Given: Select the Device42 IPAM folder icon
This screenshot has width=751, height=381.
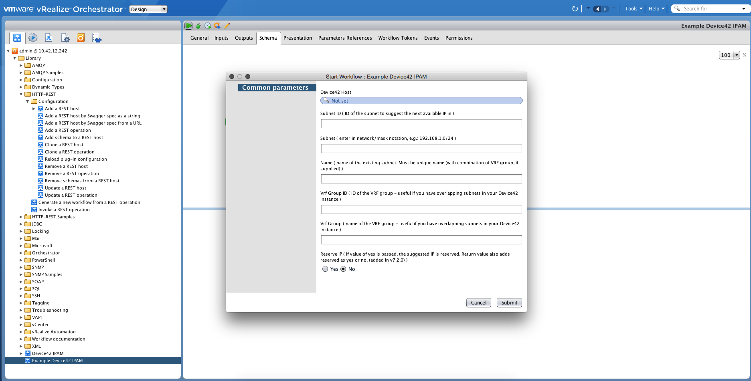Looking at the screenshot, I should (28, 353).
